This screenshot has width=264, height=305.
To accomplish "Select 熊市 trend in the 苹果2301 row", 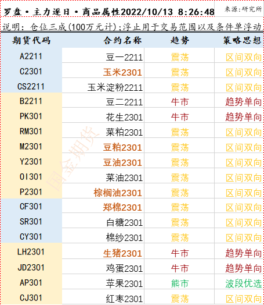I will (180, 284).
